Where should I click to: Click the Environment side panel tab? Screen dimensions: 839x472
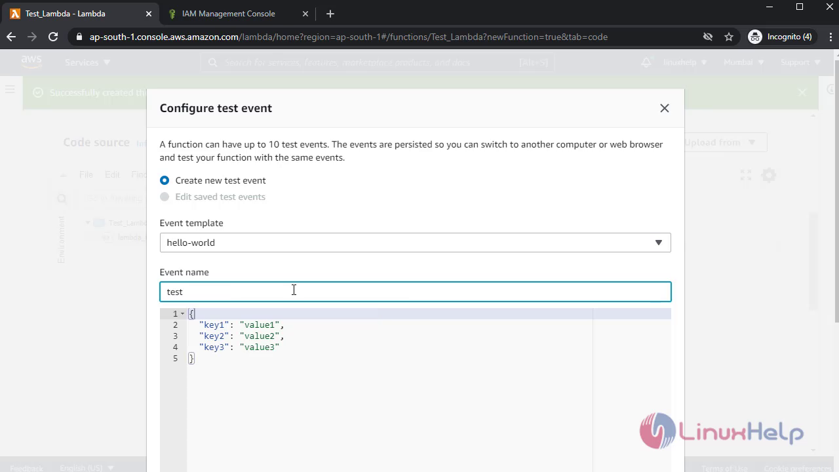pos(62,239)
